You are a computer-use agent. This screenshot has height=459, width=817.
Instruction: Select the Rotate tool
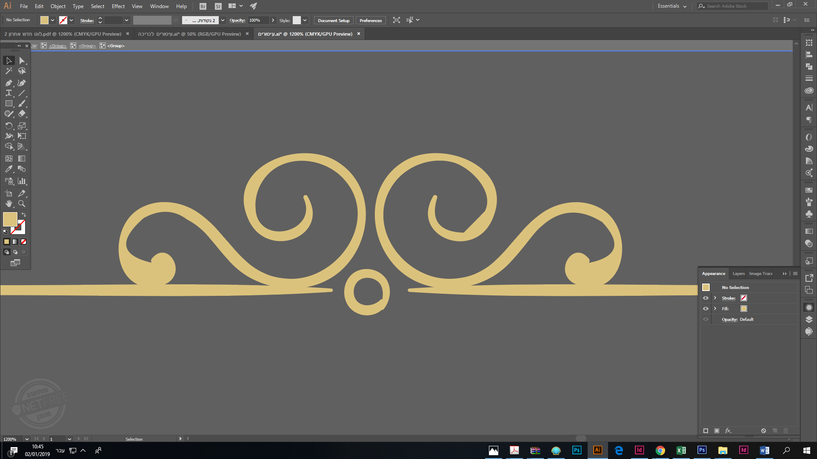click(9, 126)
